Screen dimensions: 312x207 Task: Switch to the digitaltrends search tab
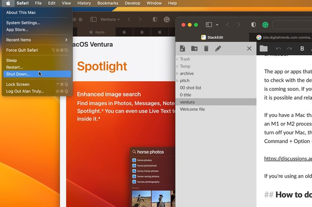(x=283, y=37)
